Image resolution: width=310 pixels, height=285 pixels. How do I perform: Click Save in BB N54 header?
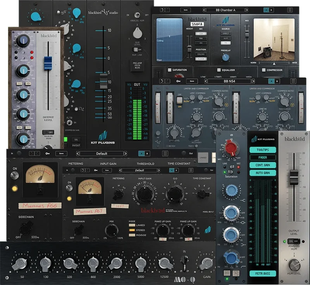coord(192,81)
